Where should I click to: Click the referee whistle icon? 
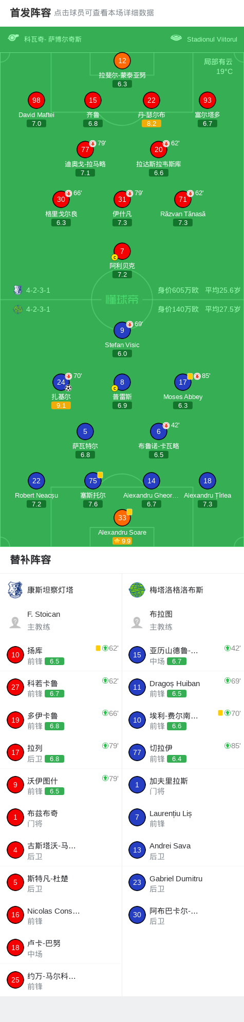click(x=13, y=38)
